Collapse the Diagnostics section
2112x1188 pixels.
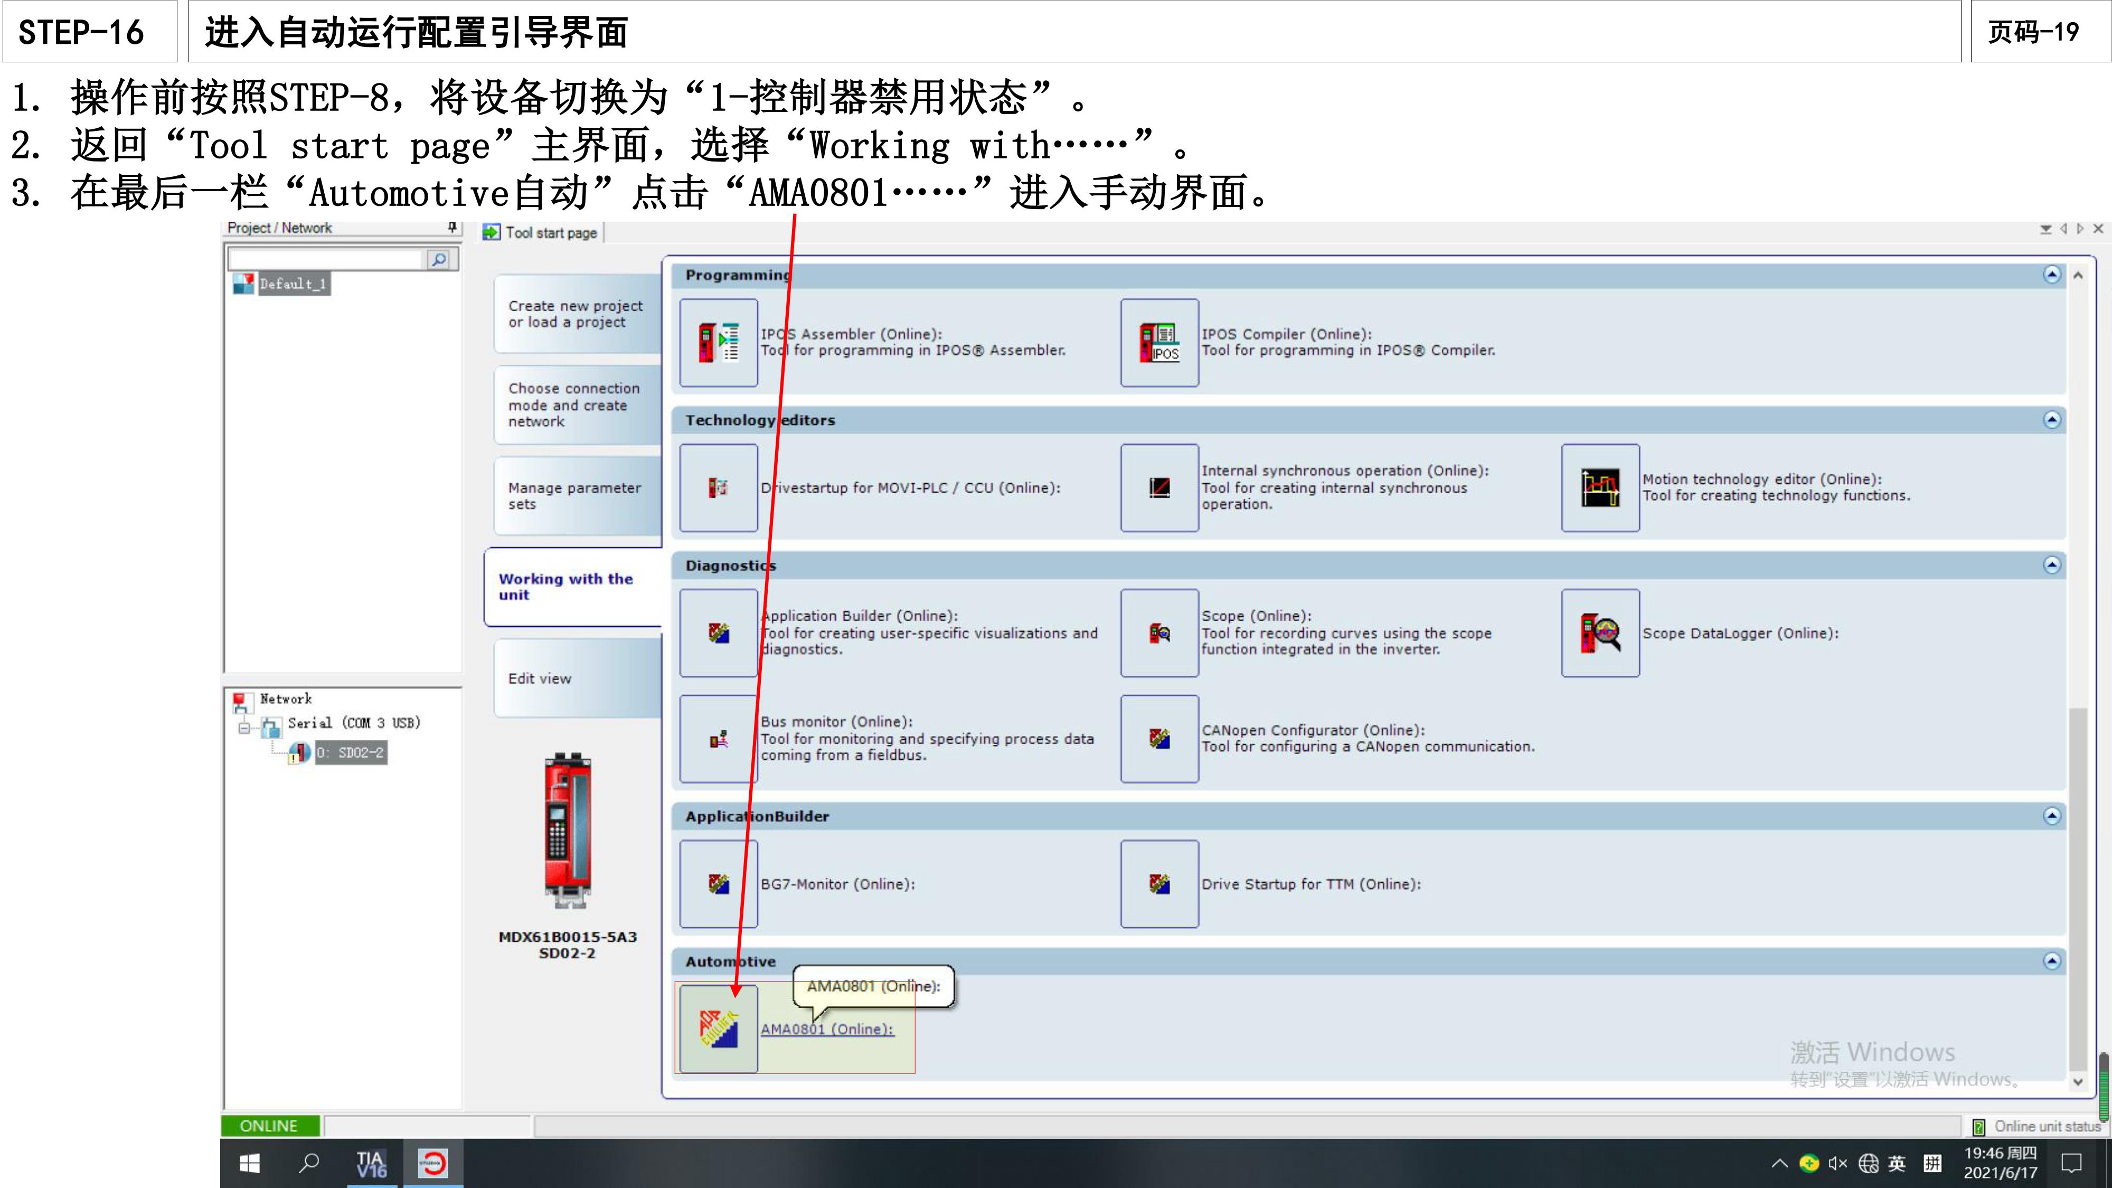[2052, 565]
